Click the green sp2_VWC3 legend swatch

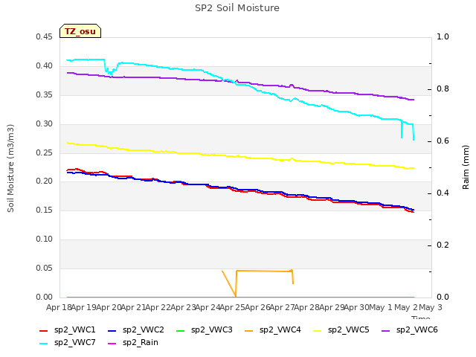[181, 331]
